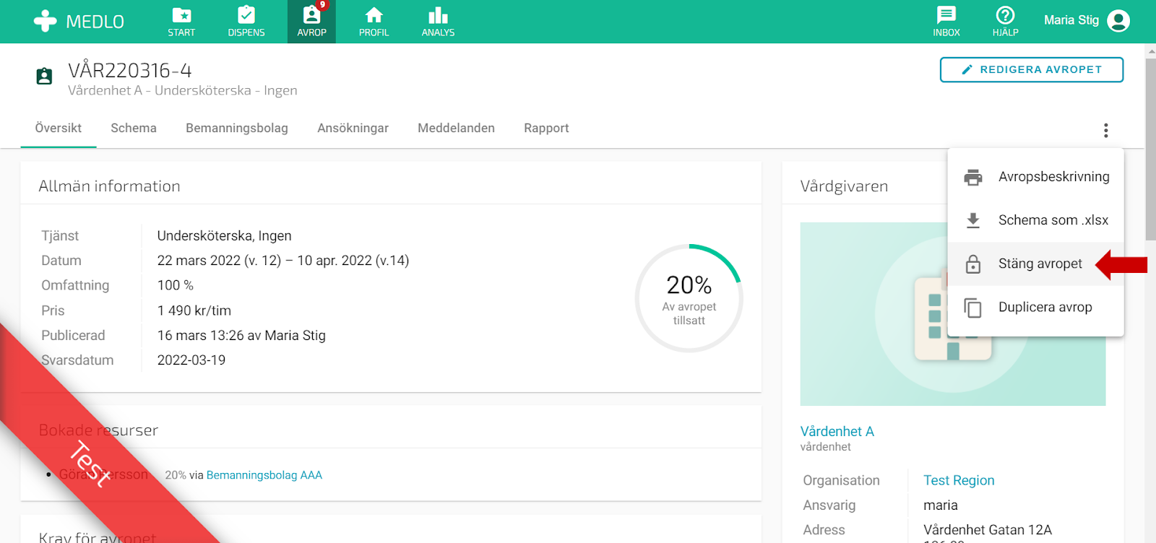This screenshot has width=1156, height=543.
Task: Click the download icon for Schema som .xlsx
Action: [x=973, y=220]
